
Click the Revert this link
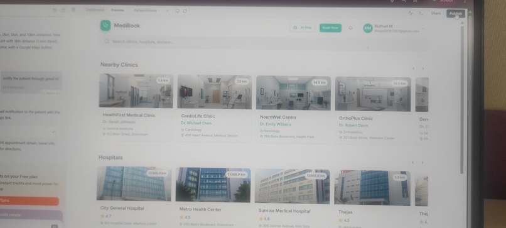click(51, 93)
